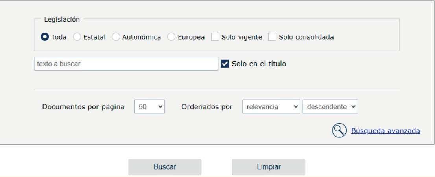
Task: Open the descendente sort order dropdown
Action: 330,107
